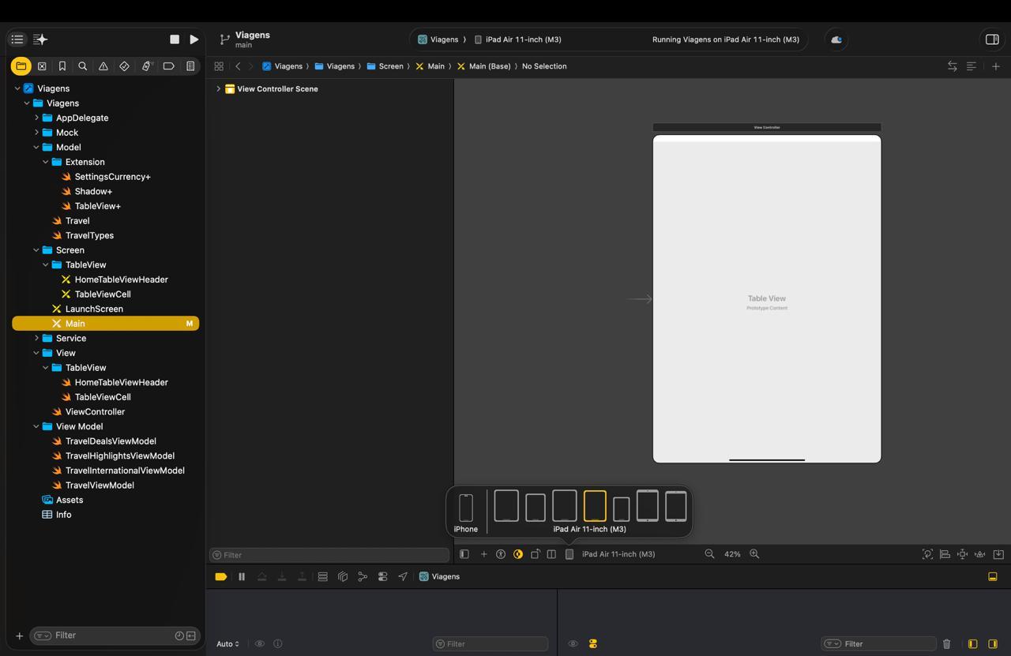Image resolution: width=1011 pixels, height=656 pixels.
Task: Click the Debug View Hierarchy icon
Action: [343, 576]
